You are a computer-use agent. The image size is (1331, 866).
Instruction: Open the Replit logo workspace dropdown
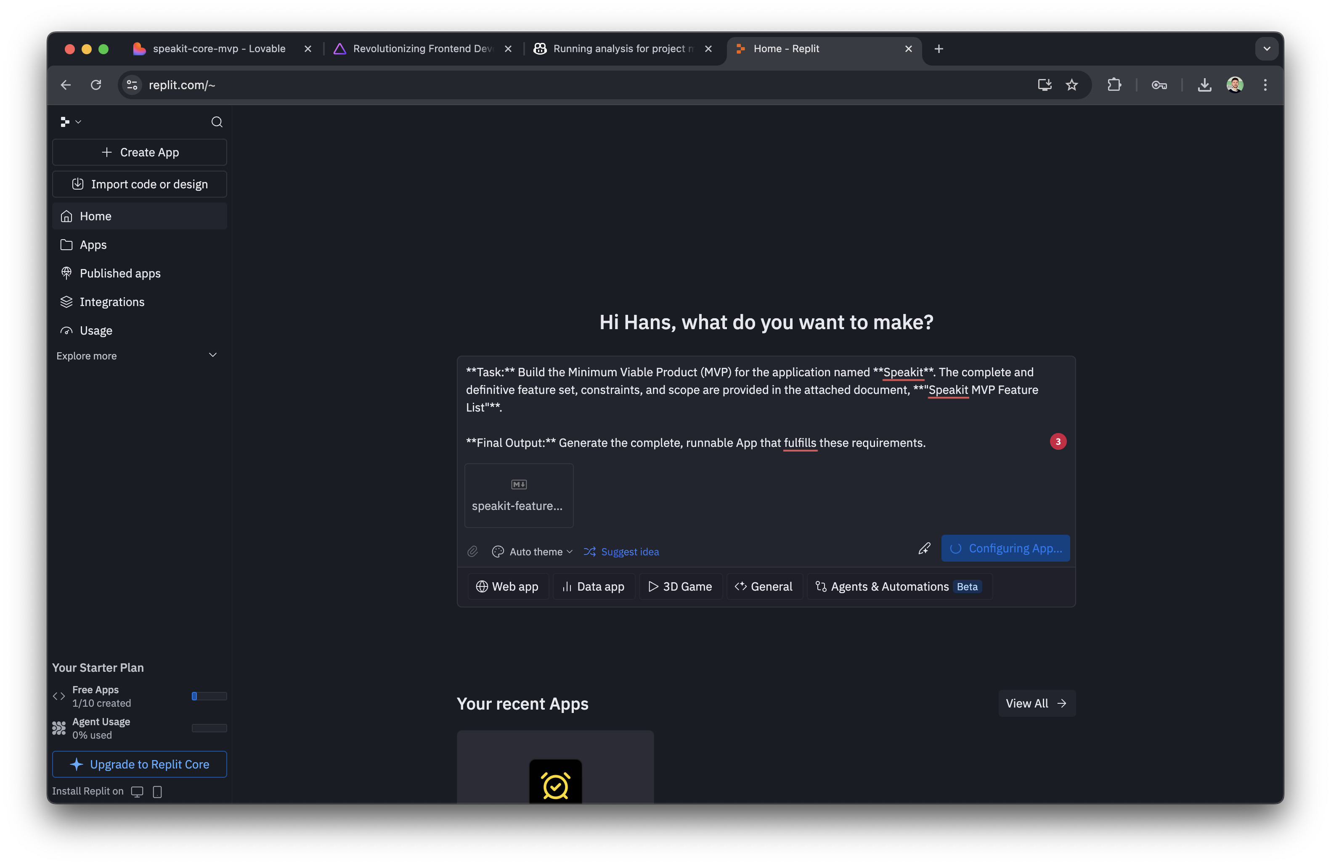(71, 122)
